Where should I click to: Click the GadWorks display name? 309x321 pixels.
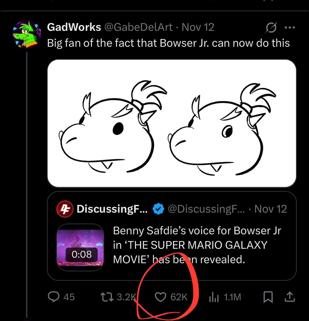coord(74,27)
